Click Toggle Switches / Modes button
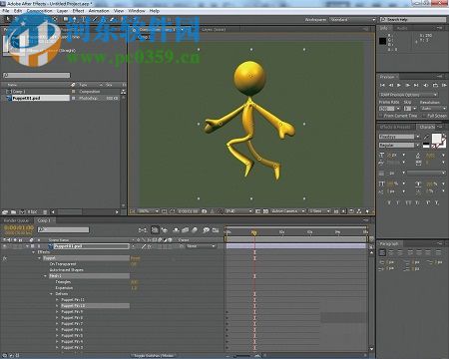This screenshot has height=359, width=449. click(154, 356)
